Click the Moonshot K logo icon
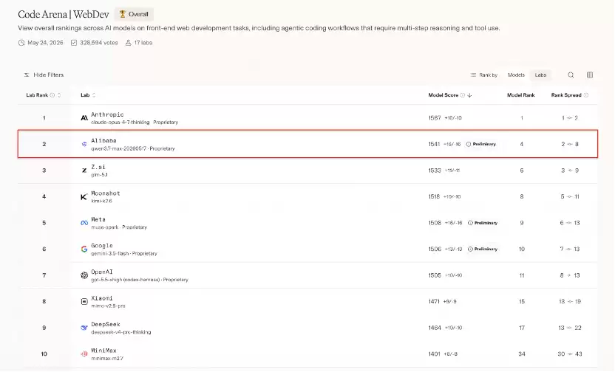The height and width of the screenshot is (372, 615). point(84,196)
